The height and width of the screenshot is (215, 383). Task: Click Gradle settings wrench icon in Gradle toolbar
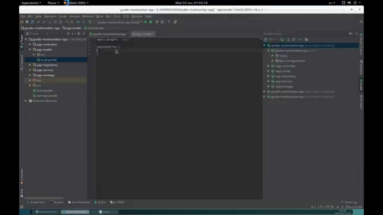pyautogui.click(x=306, y=39)
